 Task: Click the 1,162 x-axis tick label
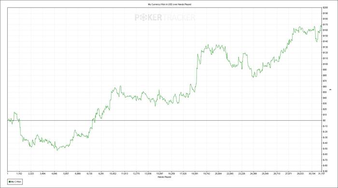[x=19, y=174]
